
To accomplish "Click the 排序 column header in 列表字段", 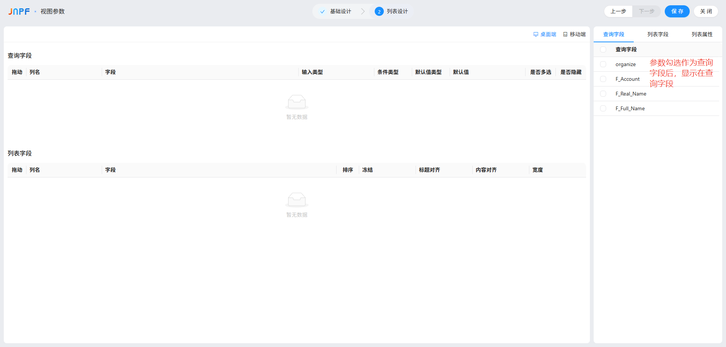I will click(x=347, y=170).
